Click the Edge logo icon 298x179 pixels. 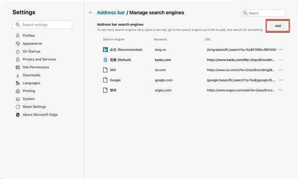point(18,115)
